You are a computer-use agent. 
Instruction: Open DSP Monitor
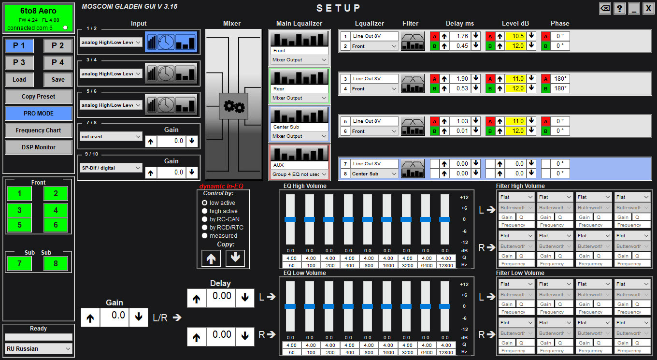39,147
